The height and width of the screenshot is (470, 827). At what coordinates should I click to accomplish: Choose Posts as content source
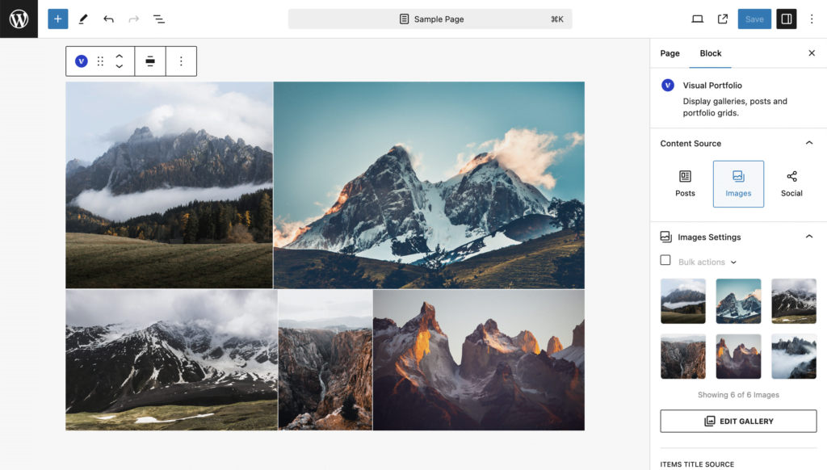tap(685, 184)
